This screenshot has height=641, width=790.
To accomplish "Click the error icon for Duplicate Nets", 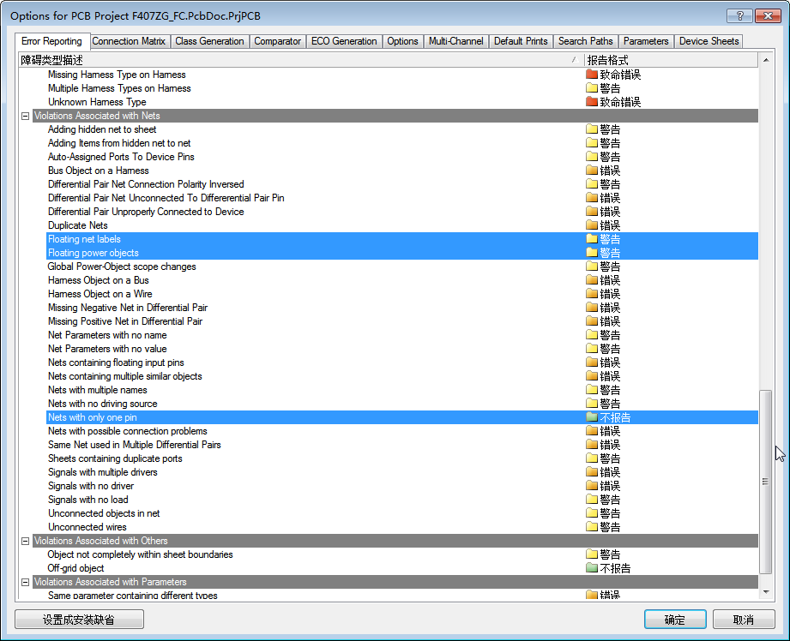I will [593, 225].
